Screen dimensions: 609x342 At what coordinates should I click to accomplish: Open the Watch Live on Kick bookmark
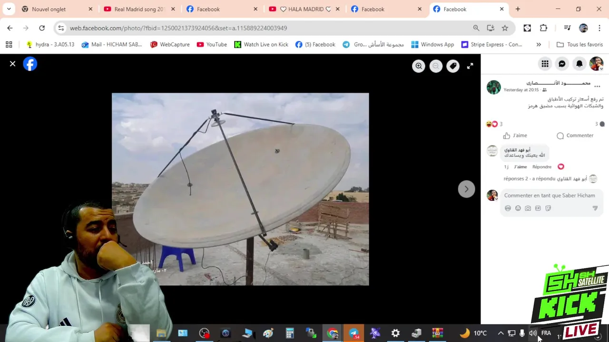tap(261, 45)
